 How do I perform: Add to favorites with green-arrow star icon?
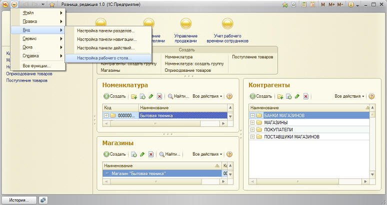[285, 4]
